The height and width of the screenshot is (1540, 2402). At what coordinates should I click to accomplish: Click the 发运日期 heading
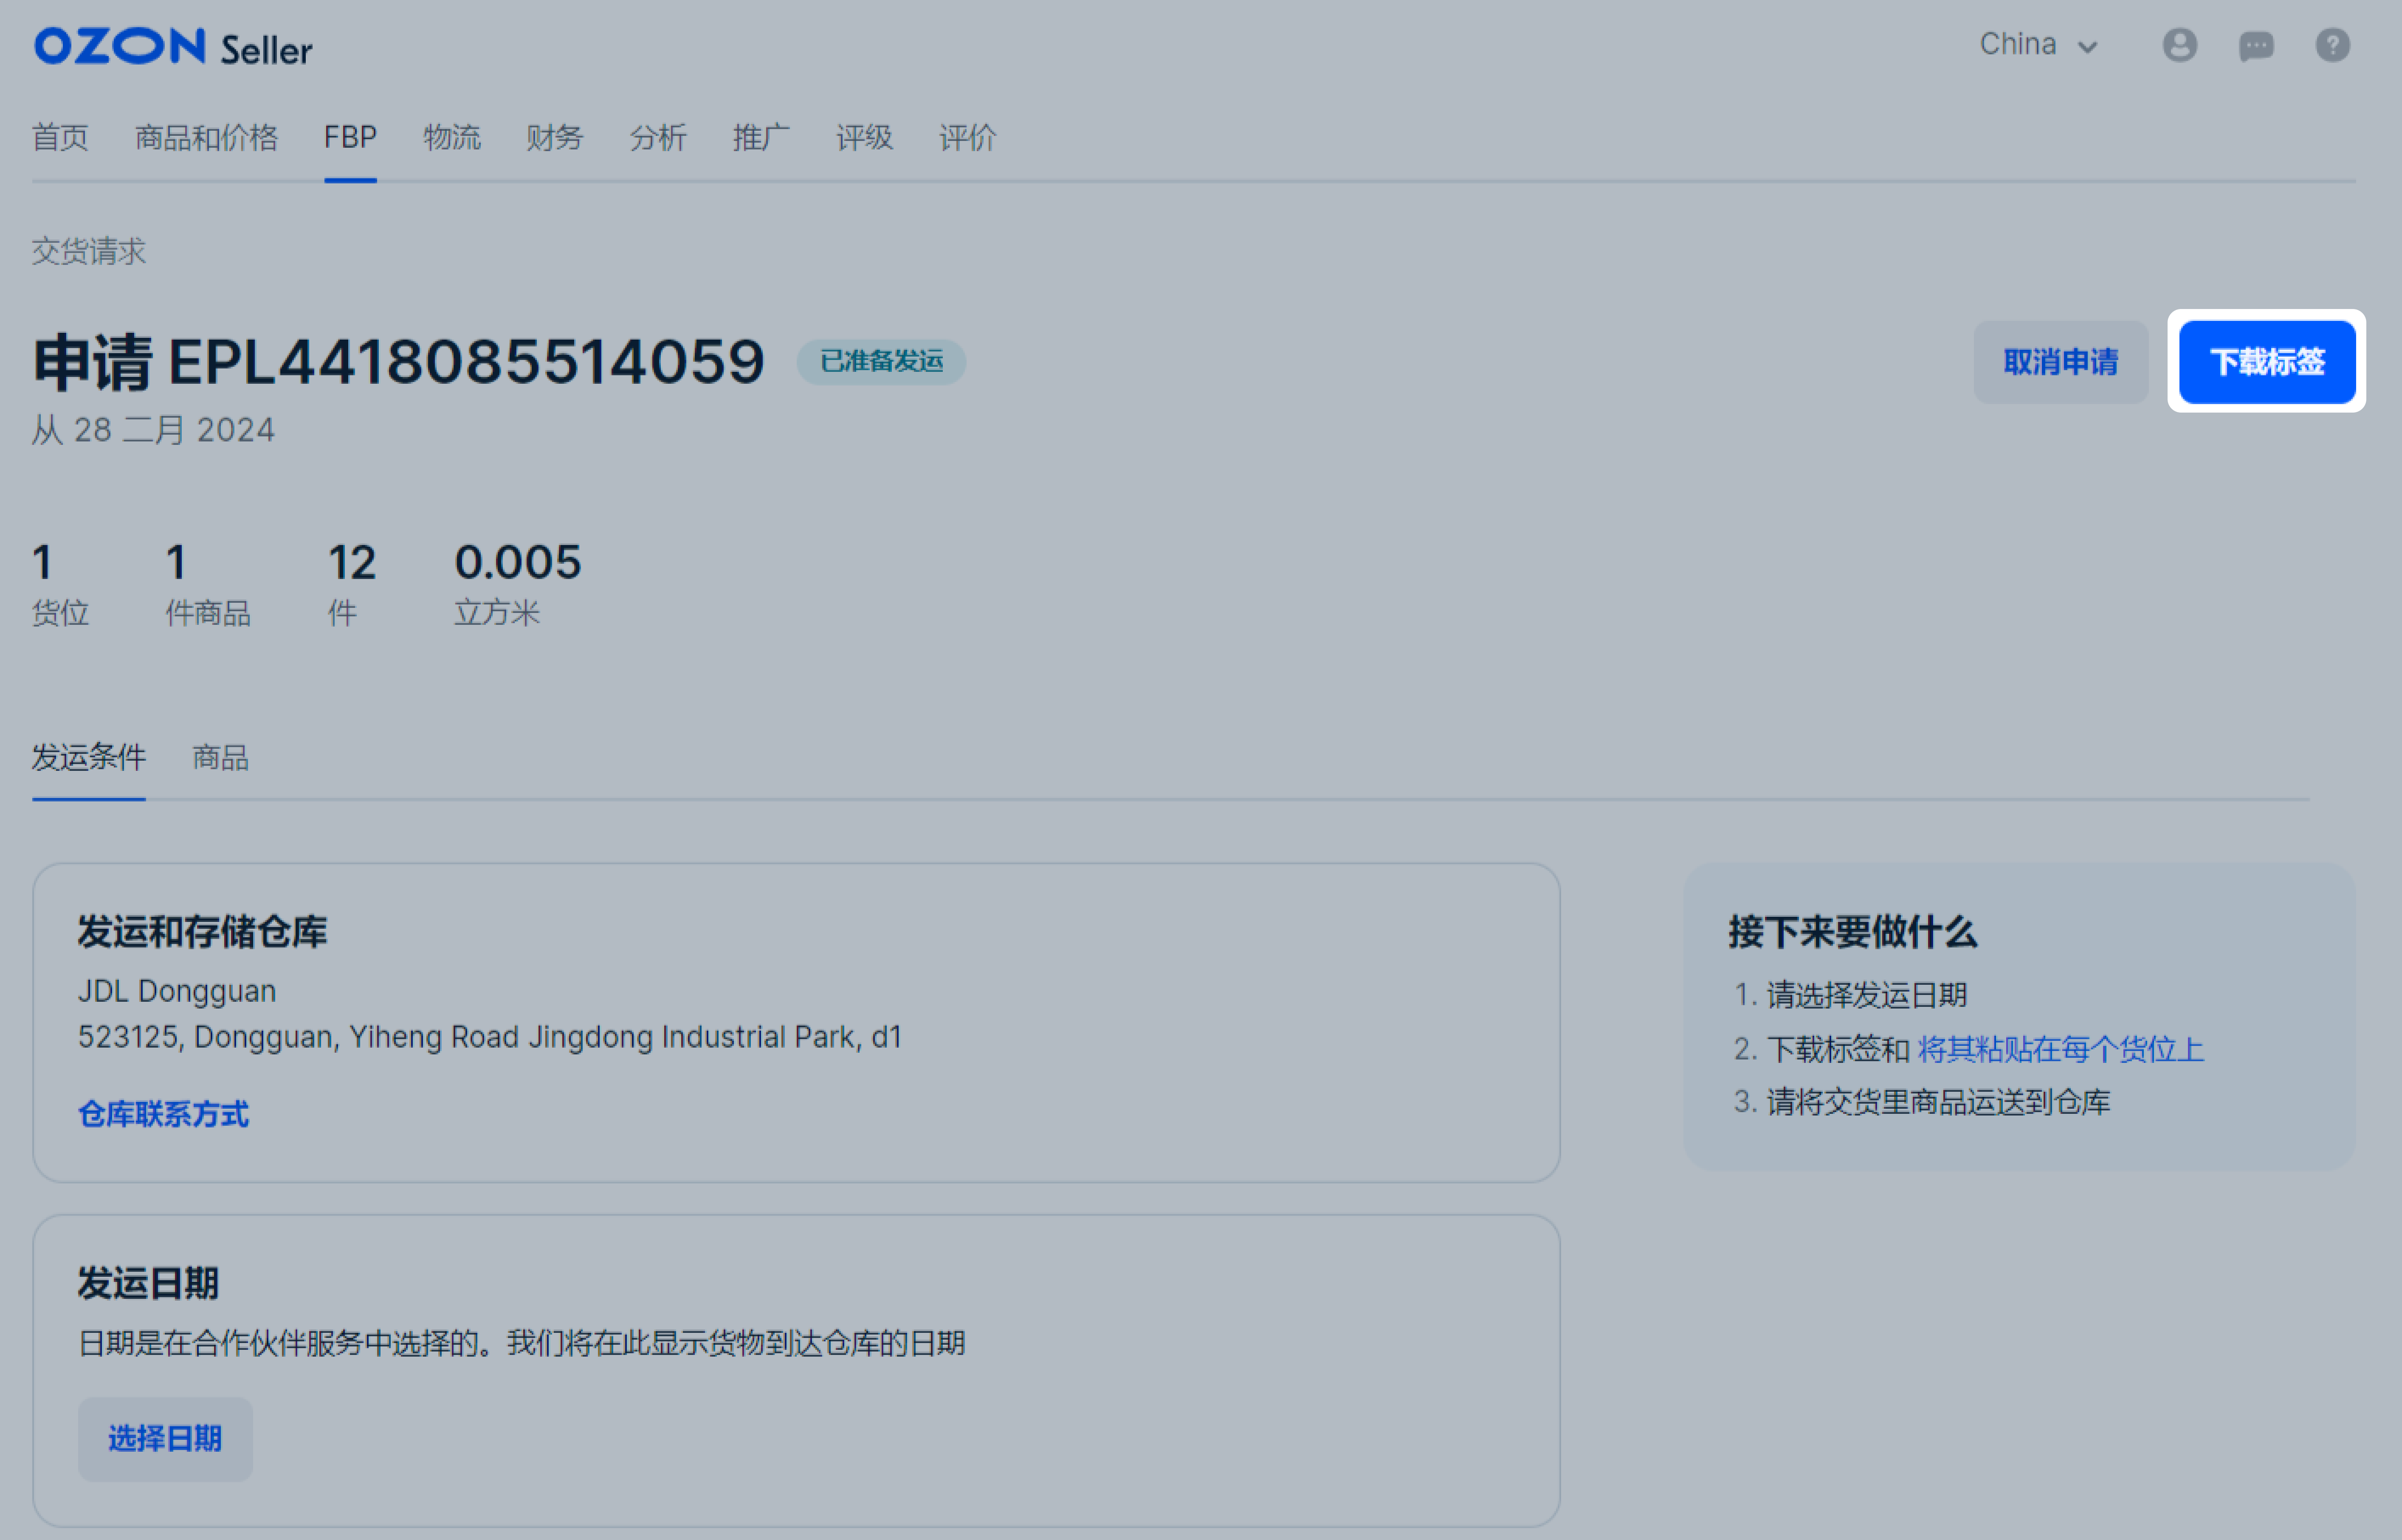(x=149, y=1283)
